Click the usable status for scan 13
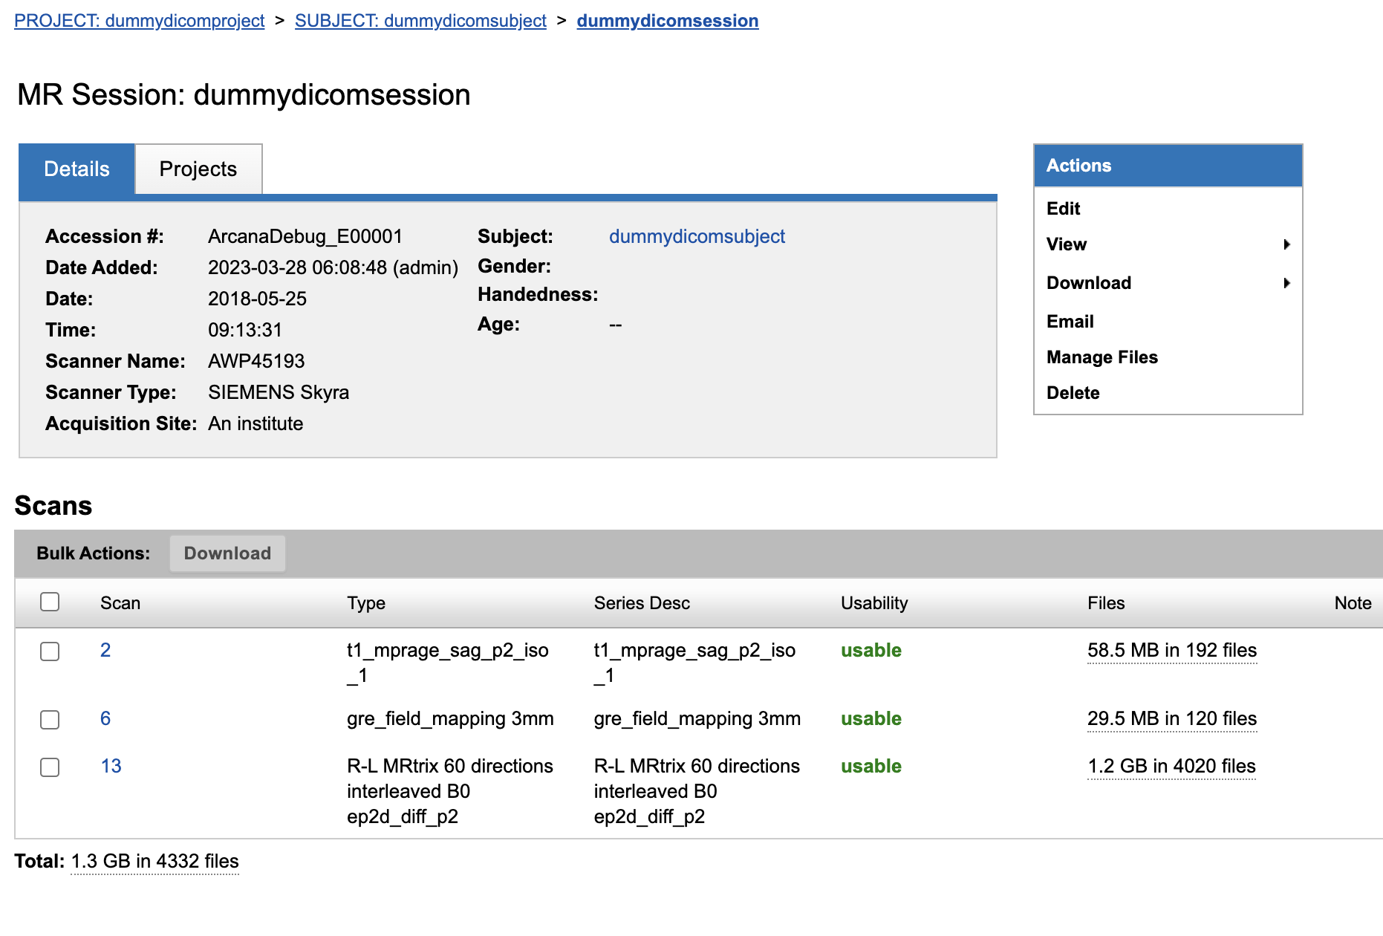The height and width of the screenshot is (936, 1383). click(x=871, y=766)
